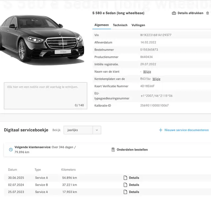The image size is (211, 199).
Task: Click the Productienummer value 8640434
Action: tap(146, 57)
